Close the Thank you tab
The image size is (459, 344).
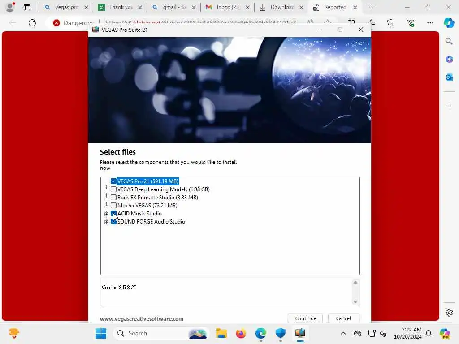coord(140,7)
